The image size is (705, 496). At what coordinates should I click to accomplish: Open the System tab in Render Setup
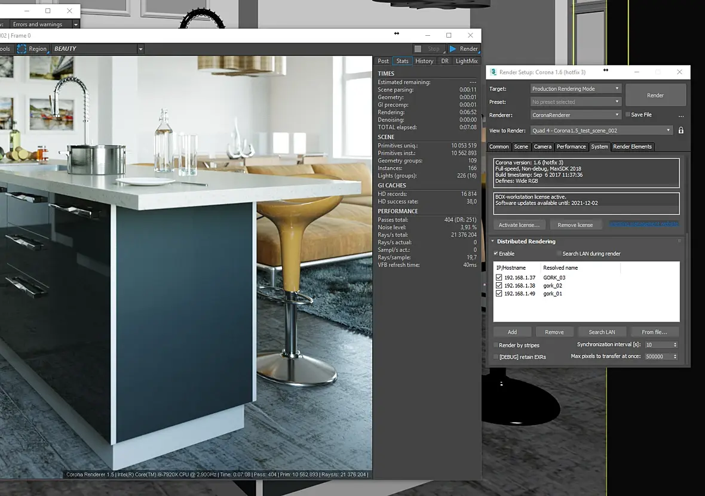coord(599,146)
